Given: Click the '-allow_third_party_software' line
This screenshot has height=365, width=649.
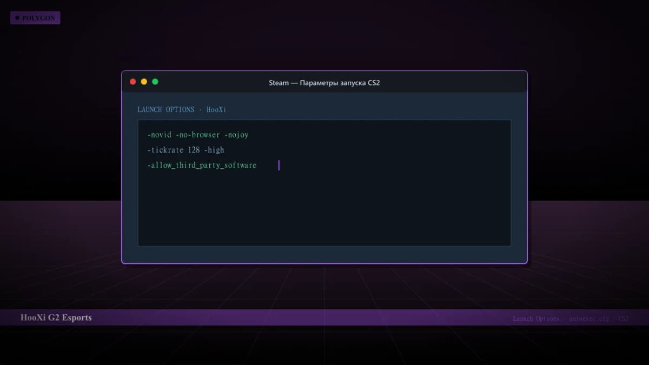Looking at the screenshot, I should click(202, 165).
